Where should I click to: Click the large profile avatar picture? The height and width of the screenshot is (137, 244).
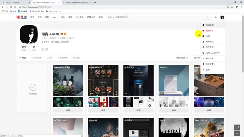(29, 34)
